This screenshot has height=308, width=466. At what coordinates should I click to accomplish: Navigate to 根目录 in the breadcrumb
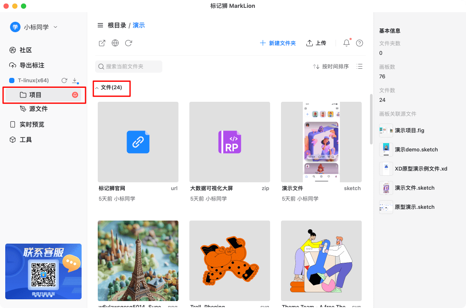[x=116, y=25]
